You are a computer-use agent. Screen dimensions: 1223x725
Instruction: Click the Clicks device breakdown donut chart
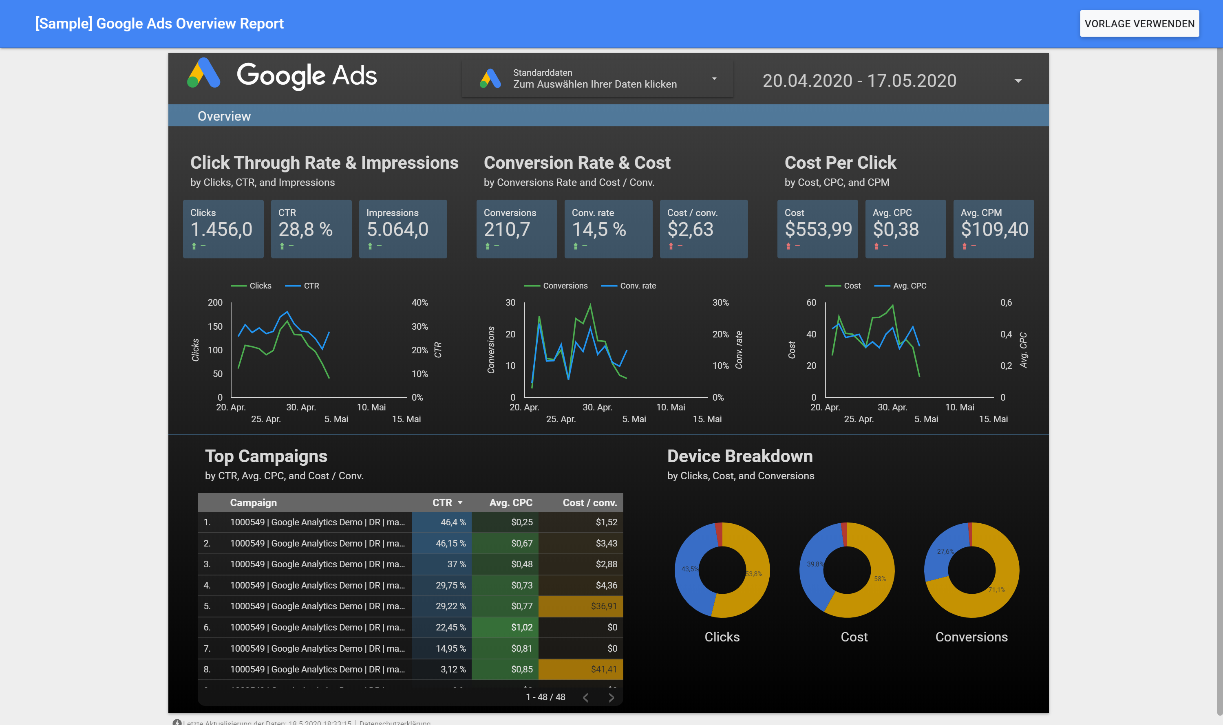tap(722, 570)
